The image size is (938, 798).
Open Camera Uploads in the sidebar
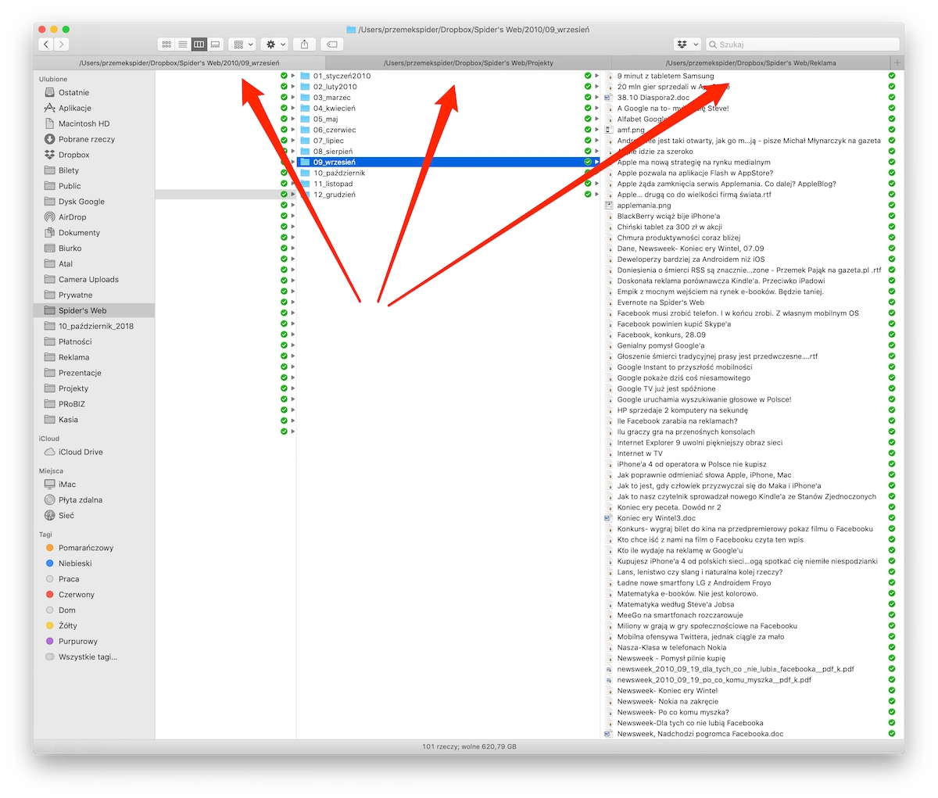click(x=88, y=280)
